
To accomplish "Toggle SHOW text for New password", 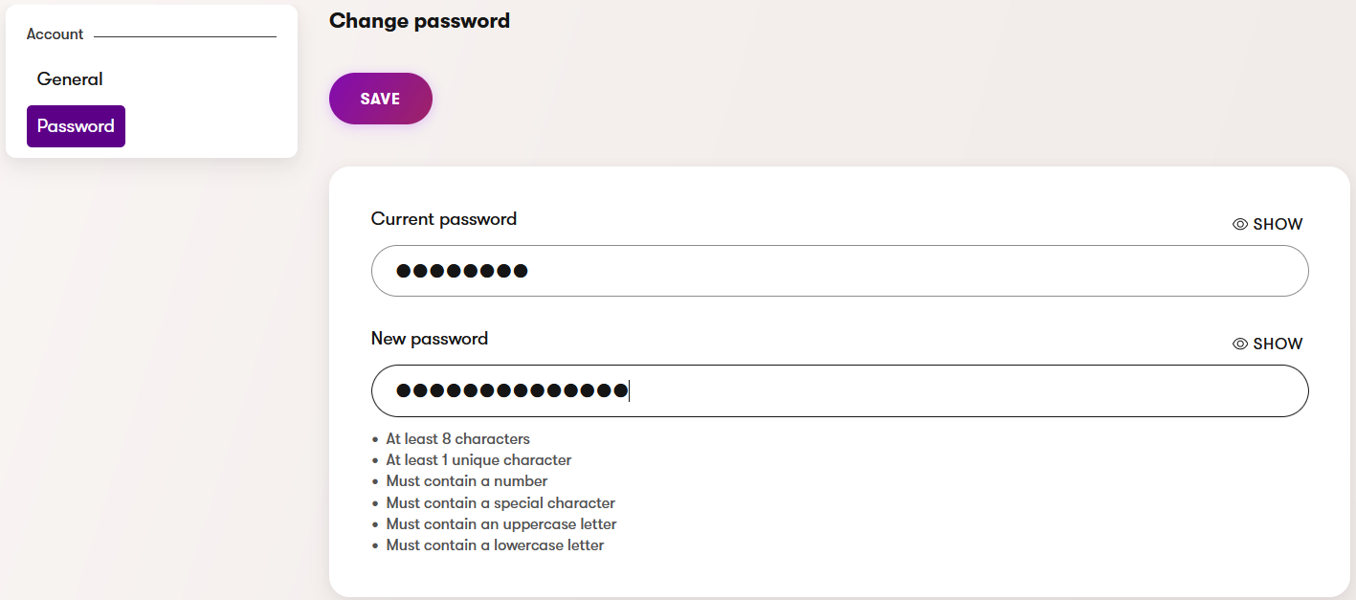I will coord(1278,344).
